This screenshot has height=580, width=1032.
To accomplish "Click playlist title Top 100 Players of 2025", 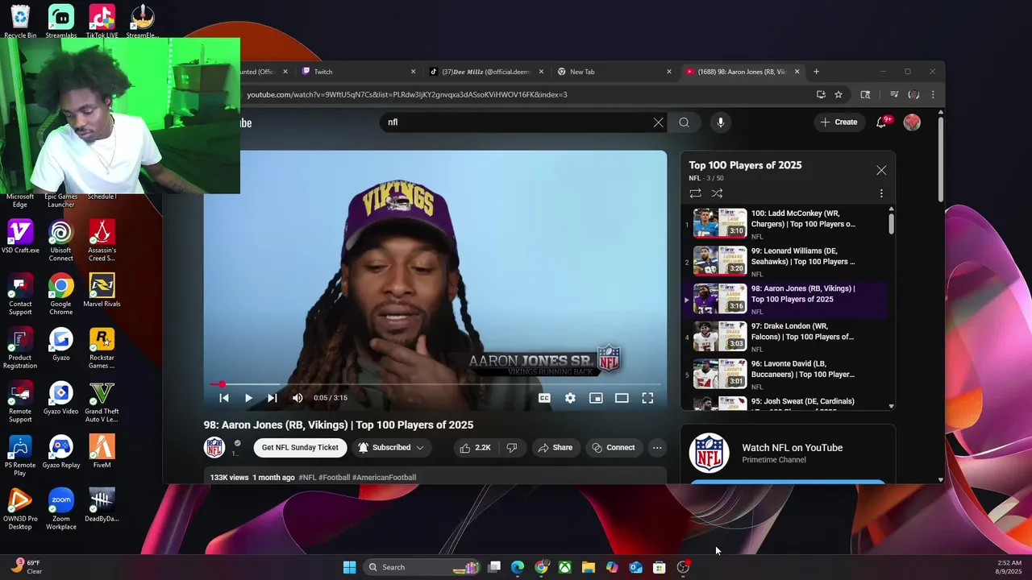I will [x=745, y=165].
